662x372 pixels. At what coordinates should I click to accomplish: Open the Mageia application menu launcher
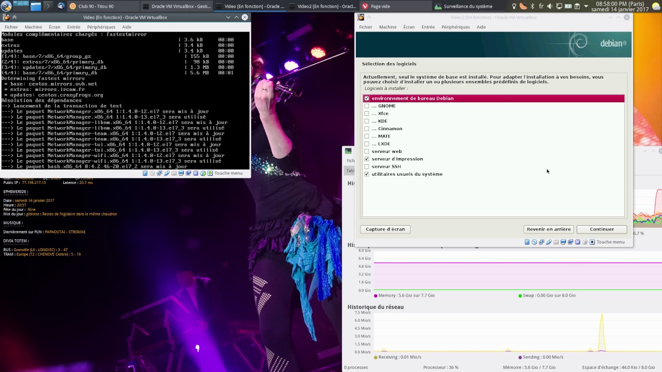5,6
